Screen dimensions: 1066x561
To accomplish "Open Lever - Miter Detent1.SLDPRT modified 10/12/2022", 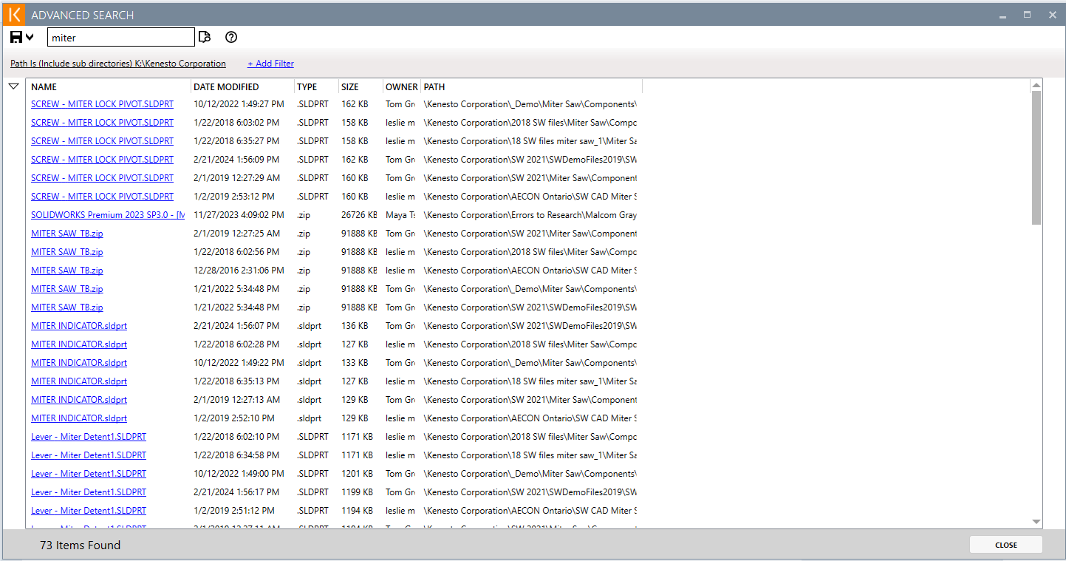I will (89, 474).
